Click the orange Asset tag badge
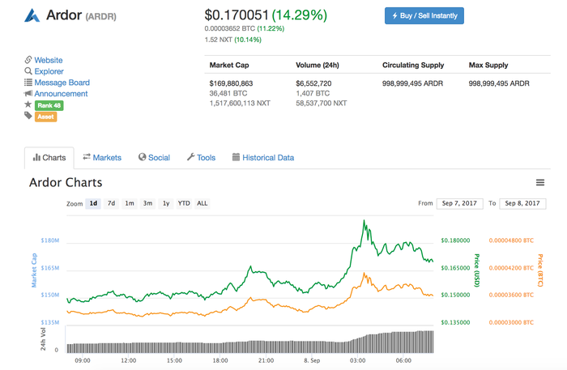This screenshot has width=567, height=370. click(45, 117)
